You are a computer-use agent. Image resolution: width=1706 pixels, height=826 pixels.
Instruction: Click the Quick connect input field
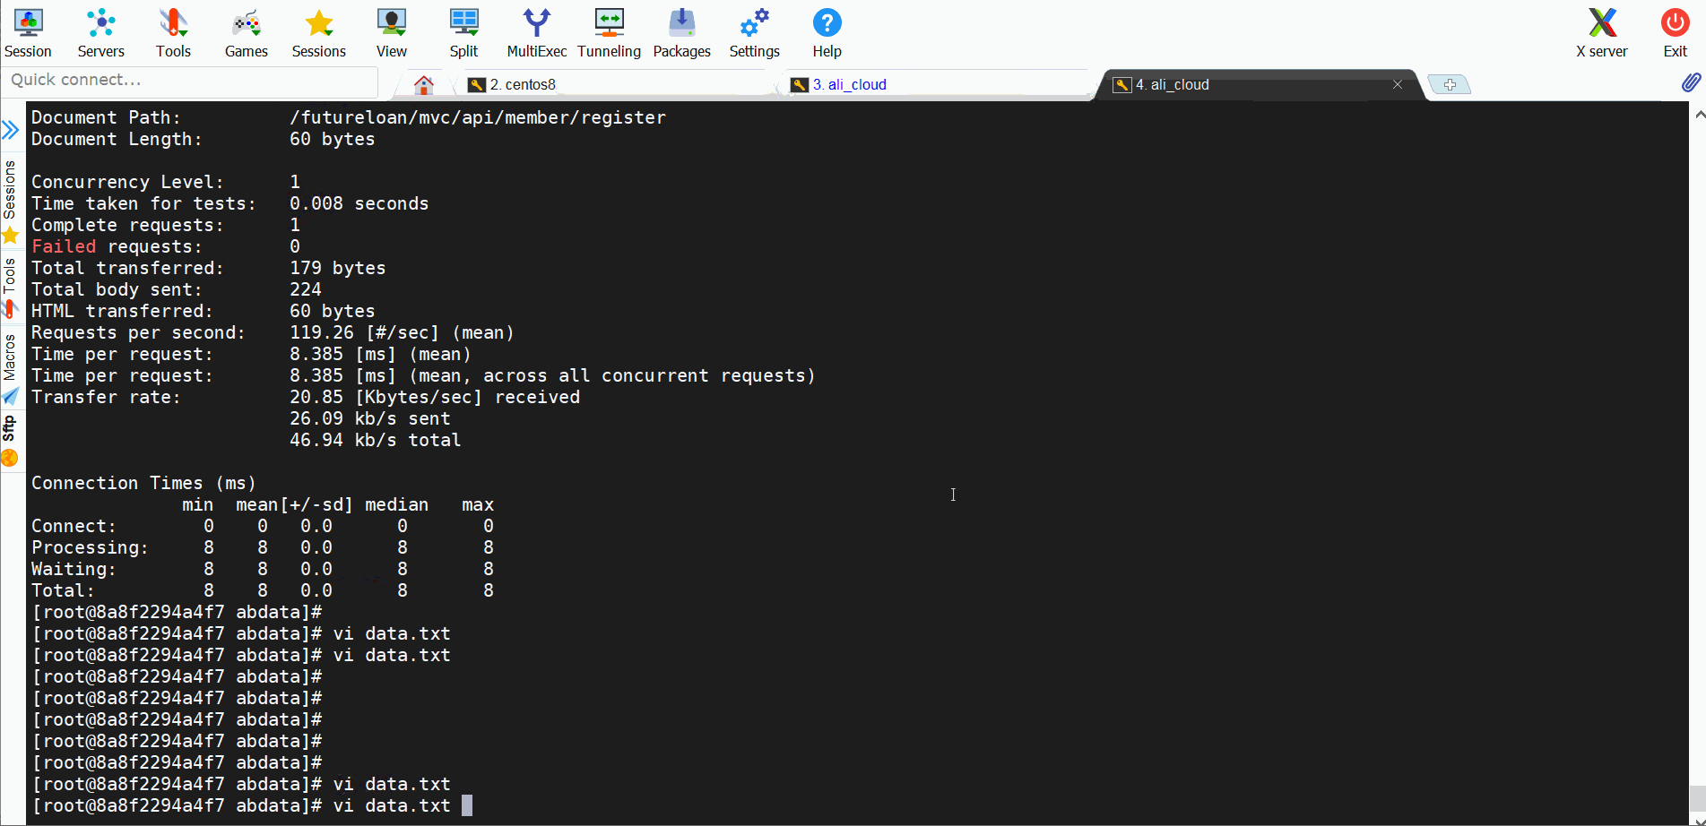[190, 81]
